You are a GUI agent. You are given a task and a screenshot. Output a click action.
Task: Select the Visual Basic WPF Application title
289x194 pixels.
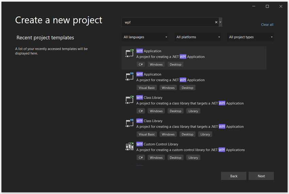(149, 75)
